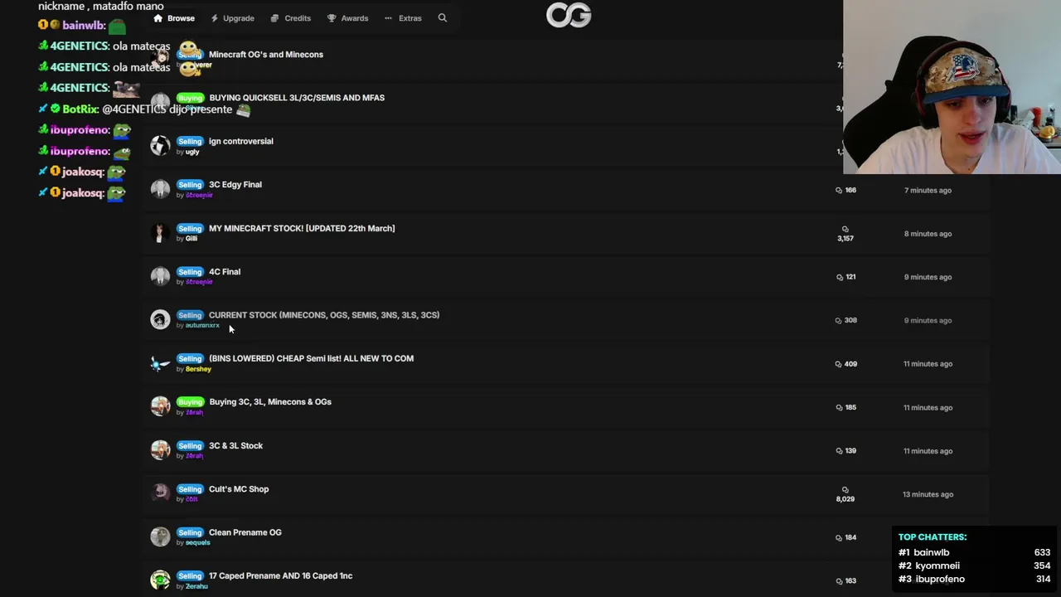Visit profile of author ugly
The image size is (1061, 597).
pos(192,152)
